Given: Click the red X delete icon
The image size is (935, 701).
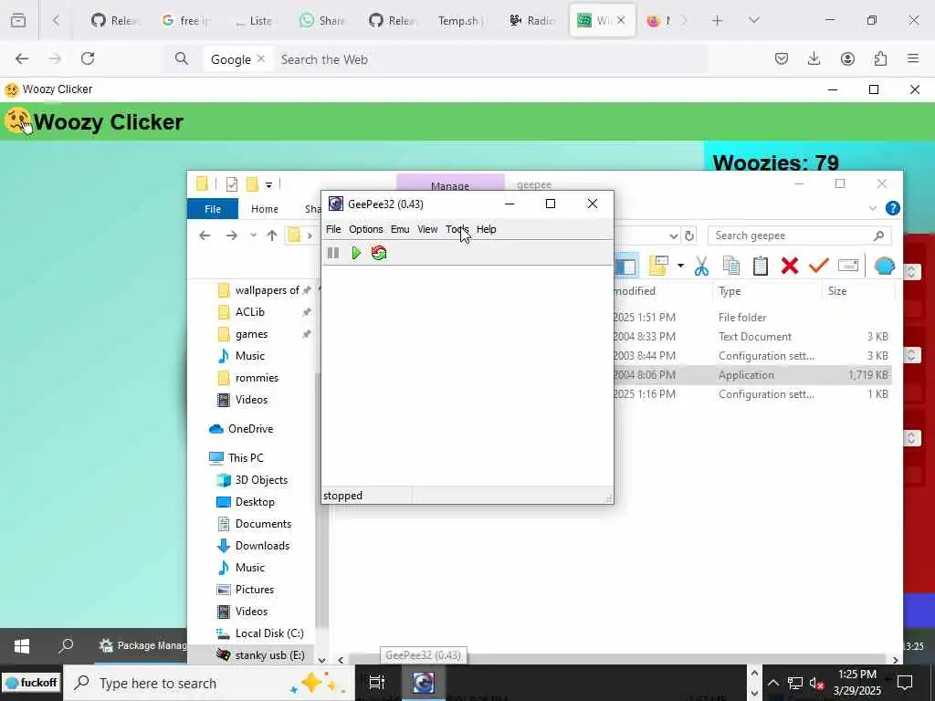Looking at the screenshot, I should click(790, 266).
